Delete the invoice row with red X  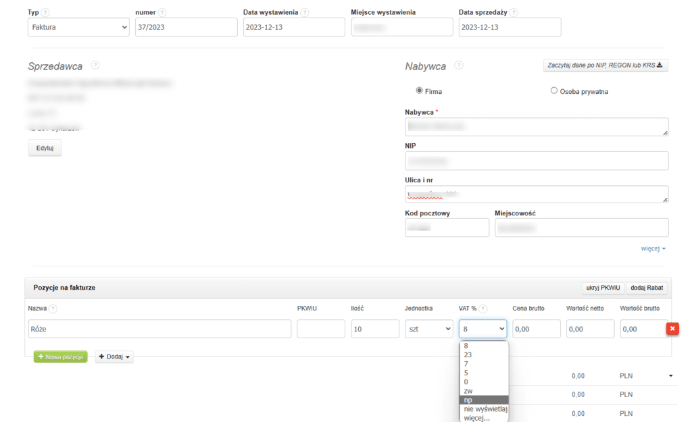tap(672, 329)
